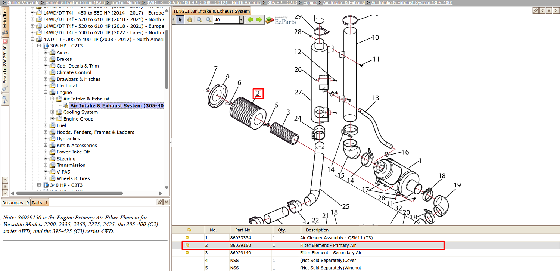Select the (Not Sold Separately)Wingnut row
Screen dimensions: 560x271
365,268
